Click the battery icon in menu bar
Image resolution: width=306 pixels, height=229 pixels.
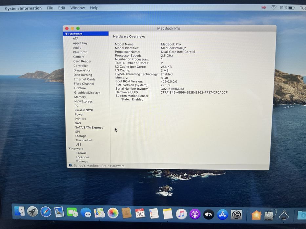point(292,8)
